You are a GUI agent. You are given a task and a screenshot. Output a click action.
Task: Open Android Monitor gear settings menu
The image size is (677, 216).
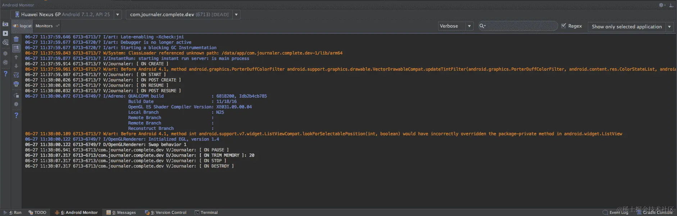(661, 5)
